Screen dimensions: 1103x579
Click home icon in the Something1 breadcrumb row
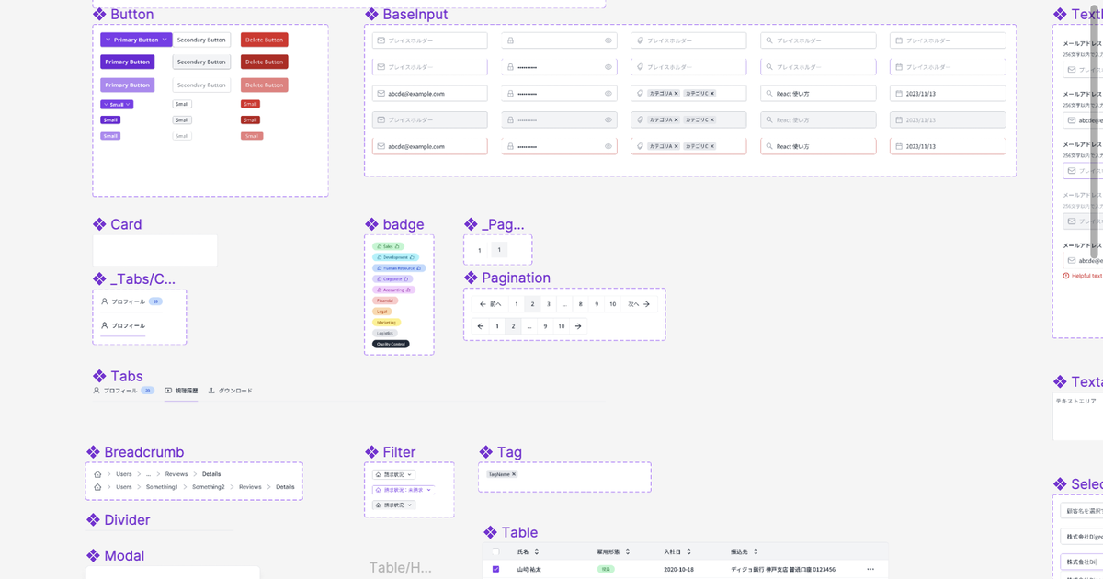tap(97, 487)
